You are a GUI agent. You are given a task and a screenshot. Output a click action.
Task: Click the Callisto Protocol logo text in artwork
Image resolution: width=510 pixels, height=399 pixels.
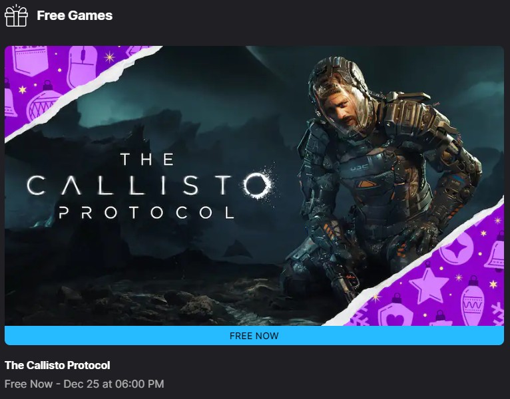click(x=150, y=186)
